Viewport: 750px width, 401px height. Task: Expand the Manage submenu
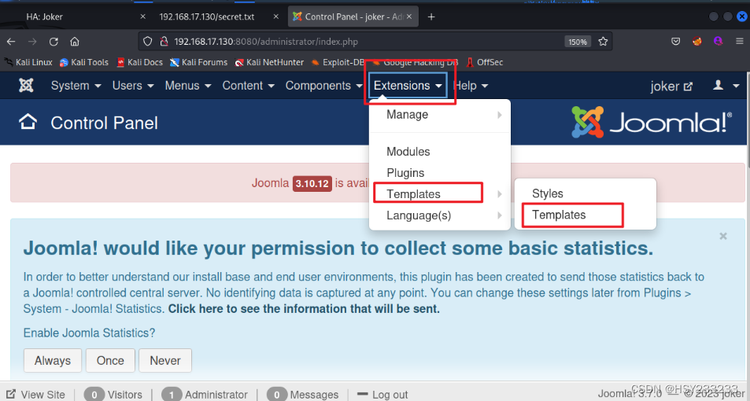(440, 115)
